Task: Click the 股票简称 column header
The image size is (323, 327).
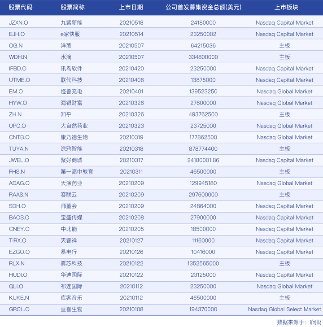Action: coord(73,7)
